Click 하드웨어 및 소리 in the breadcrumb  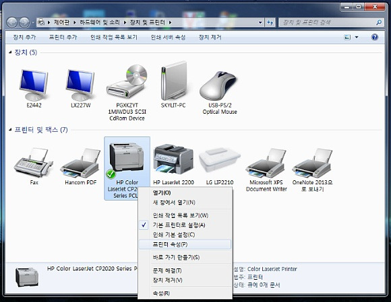coord(100,23)
